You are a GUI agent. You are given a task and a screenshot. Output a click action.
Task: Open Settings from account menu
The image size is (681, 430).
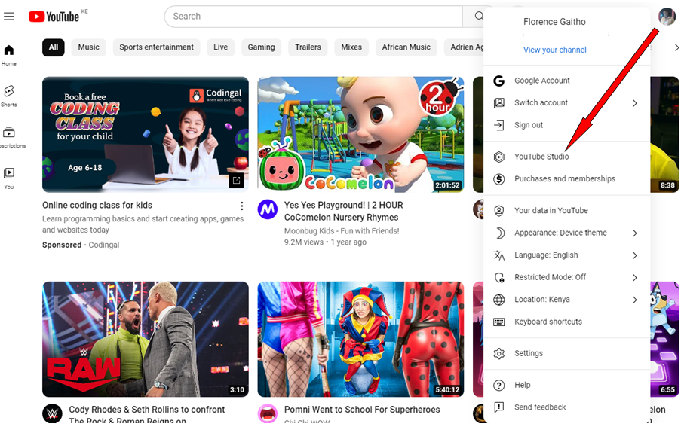(567, 354)
